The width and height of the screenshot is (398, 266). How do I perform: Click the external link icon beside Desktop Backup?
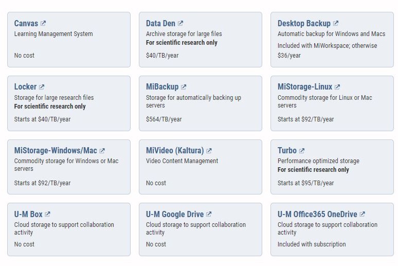point(336,23)
